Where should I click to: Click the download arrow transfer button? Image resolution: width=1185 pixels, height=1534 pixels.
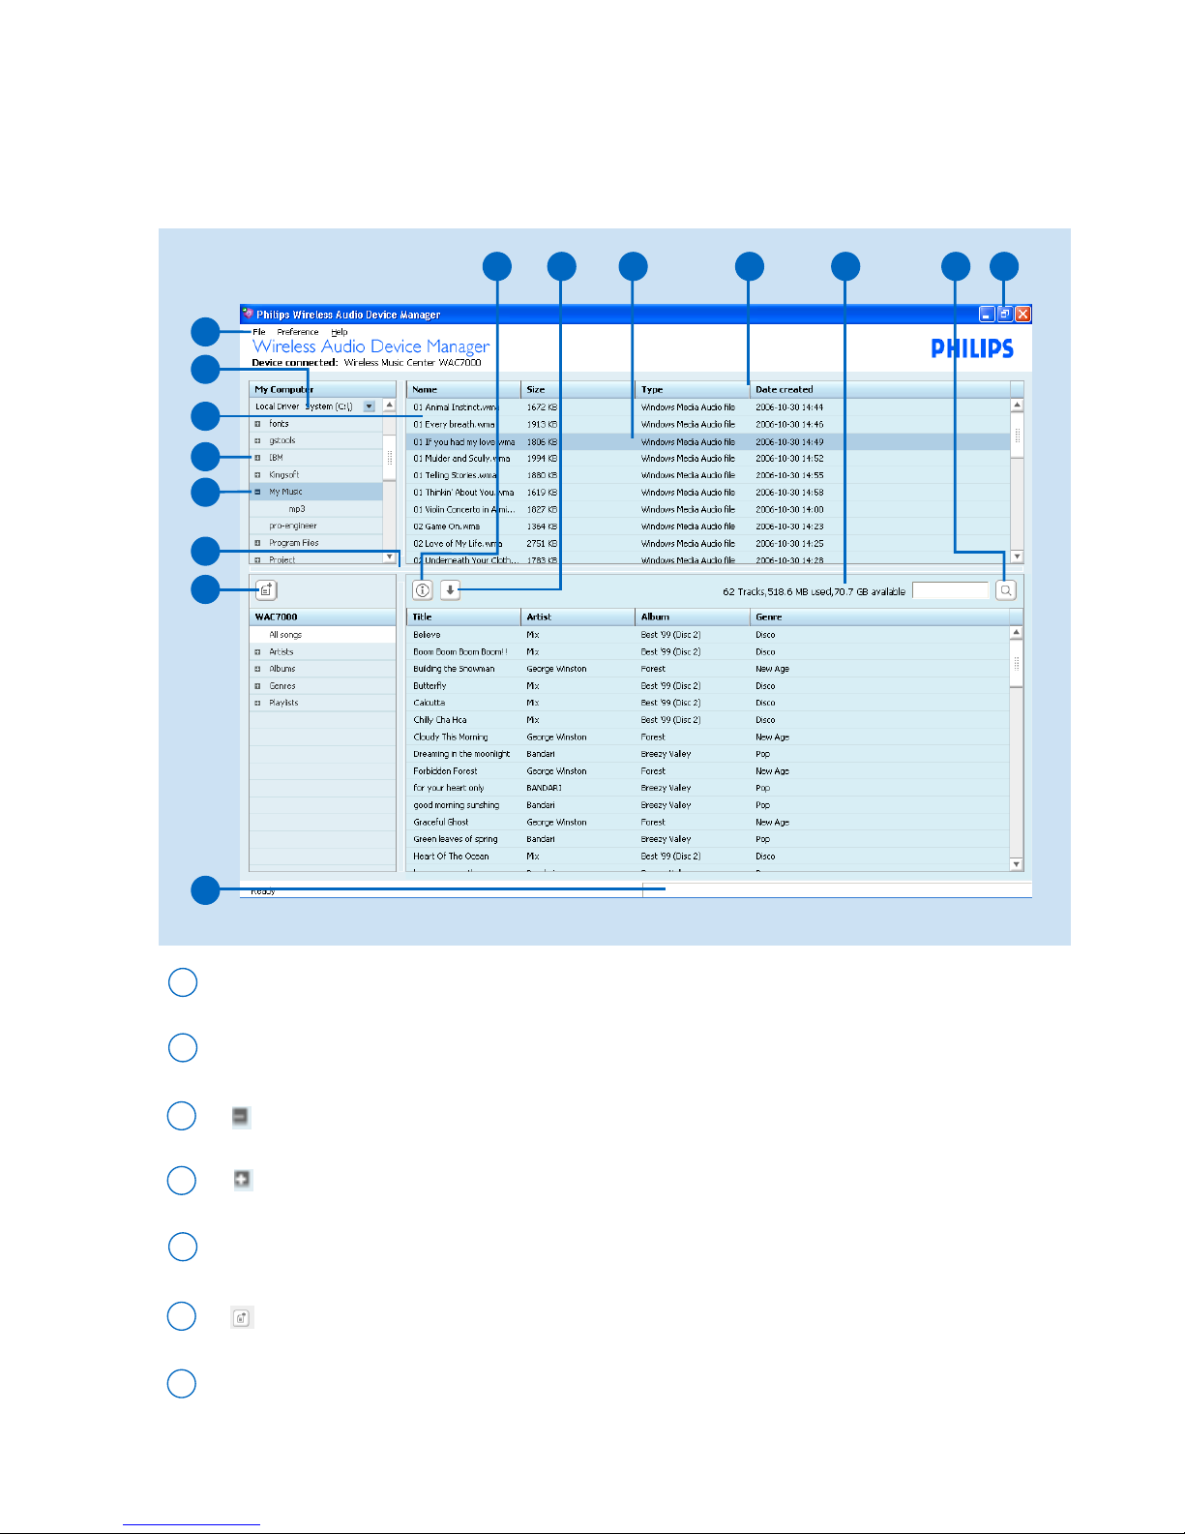click(450, 590)
